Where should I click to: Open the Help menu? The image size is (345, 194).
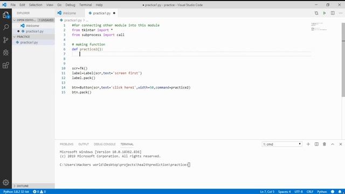[x=99, y=5]
